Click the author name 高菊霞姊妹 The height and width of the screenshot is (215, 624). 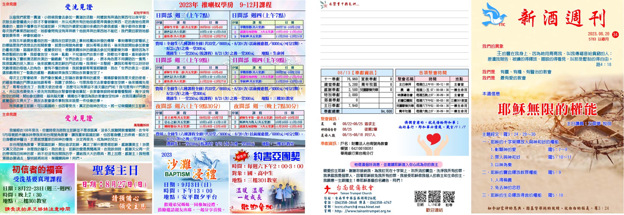(x=141, y=125)
